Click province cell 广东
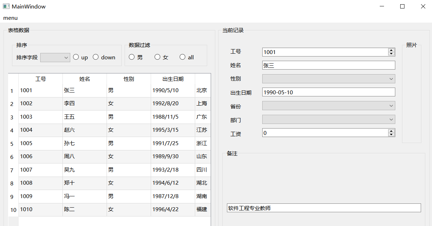 (x=203, y=117)
